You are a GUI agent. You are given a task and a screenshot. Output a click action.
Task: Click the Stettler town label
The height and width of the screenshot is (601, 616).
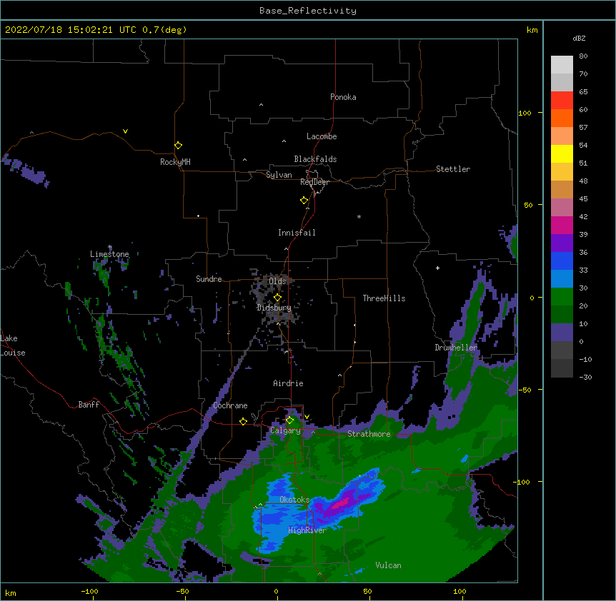point(452,169)
